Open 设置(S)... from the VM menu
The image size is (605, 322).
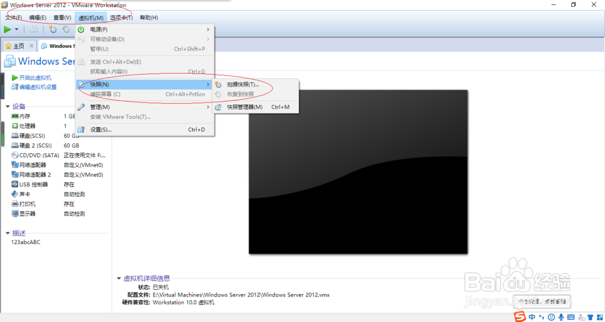145,130
